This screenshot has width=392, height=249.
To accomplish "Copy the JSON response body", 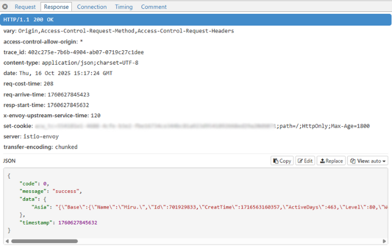I will 282,161.
